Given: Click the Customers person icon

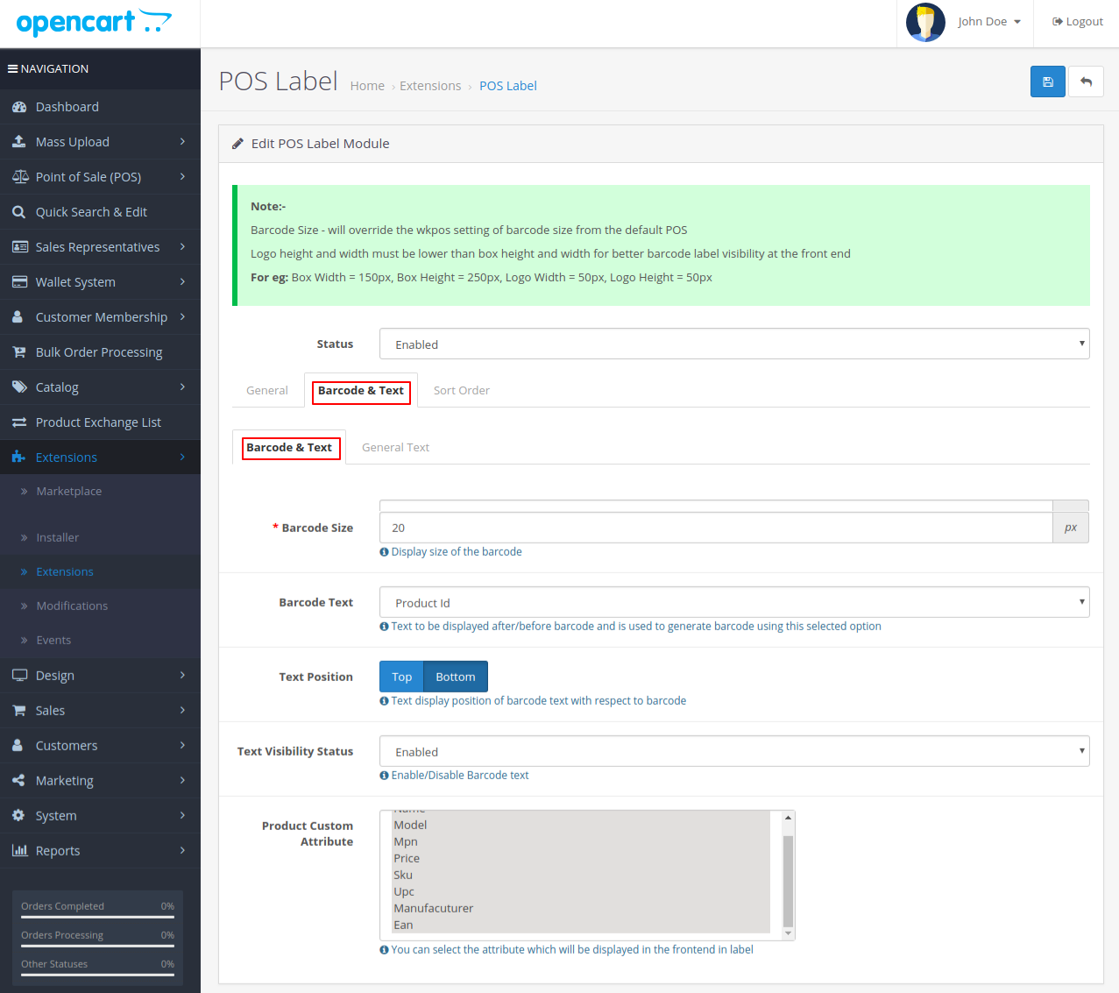Looking at the screenshot, I should click(x=18, y=746).
